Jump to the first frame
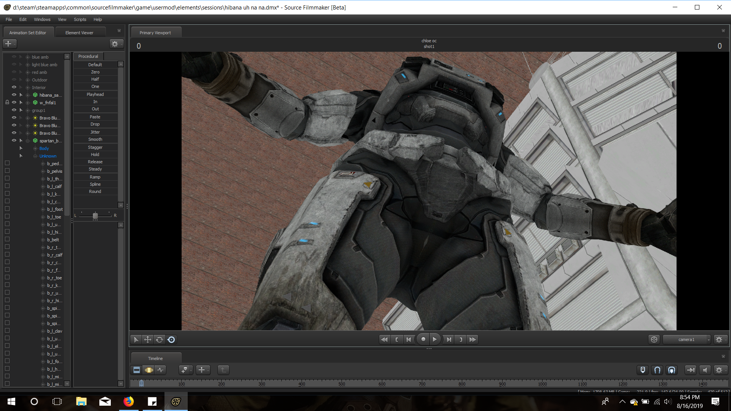Screen dimensions: 731x411 (384, 339)
